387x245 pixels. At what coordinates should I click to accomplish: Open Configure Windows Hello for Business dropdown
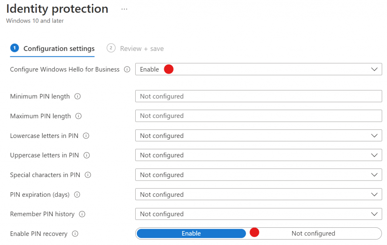click(x=259, y=69)
